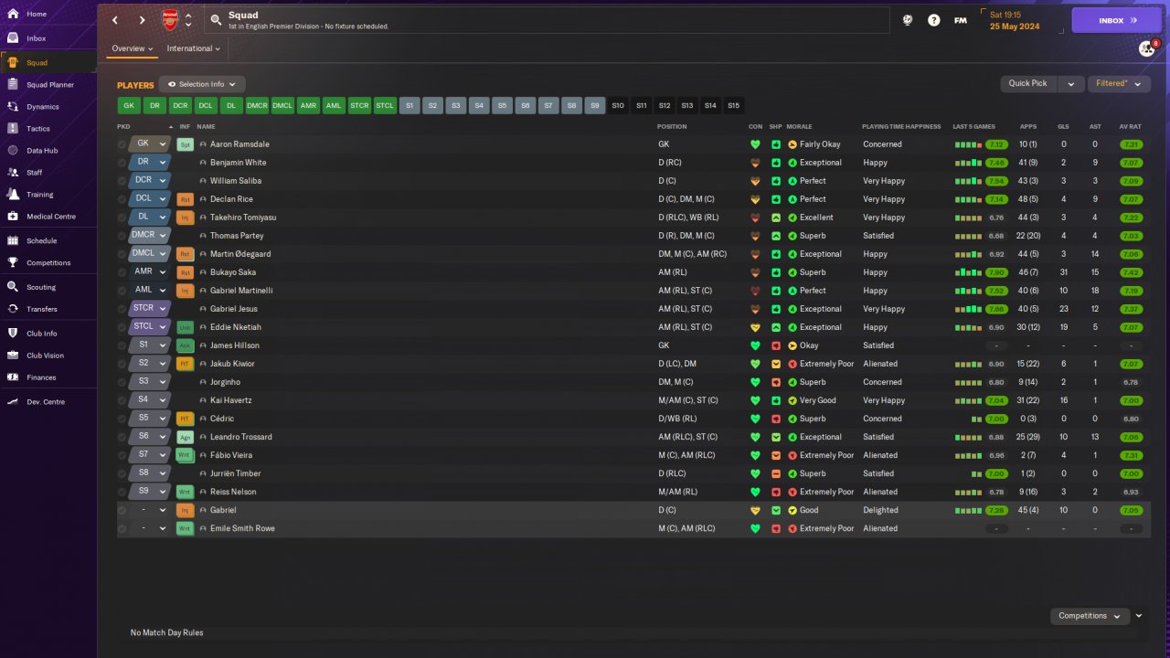Open Competitions in the sidebar
Viewport: 1170px width, 658px height.
48,263
